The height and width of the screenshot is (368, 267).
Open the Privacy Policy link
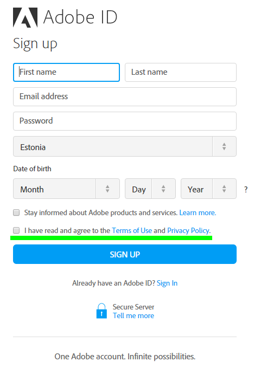tap(188, 231)
